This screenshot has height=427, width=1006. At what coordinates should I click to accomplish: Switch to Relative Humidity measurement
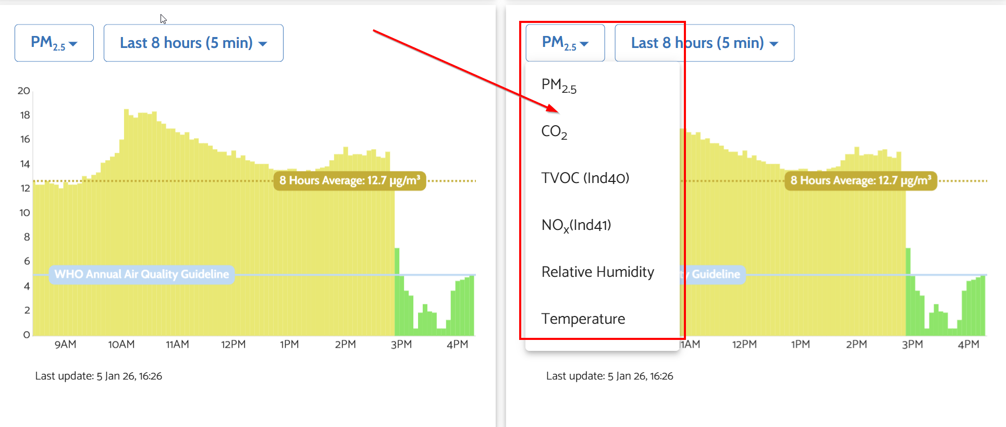click(597, 272)
